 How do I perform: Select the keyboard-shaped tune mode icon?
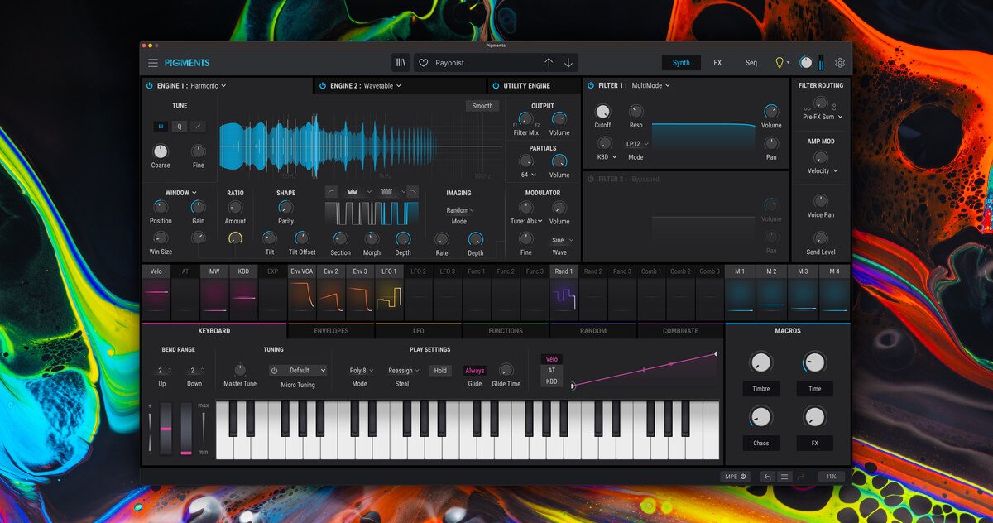161,127
